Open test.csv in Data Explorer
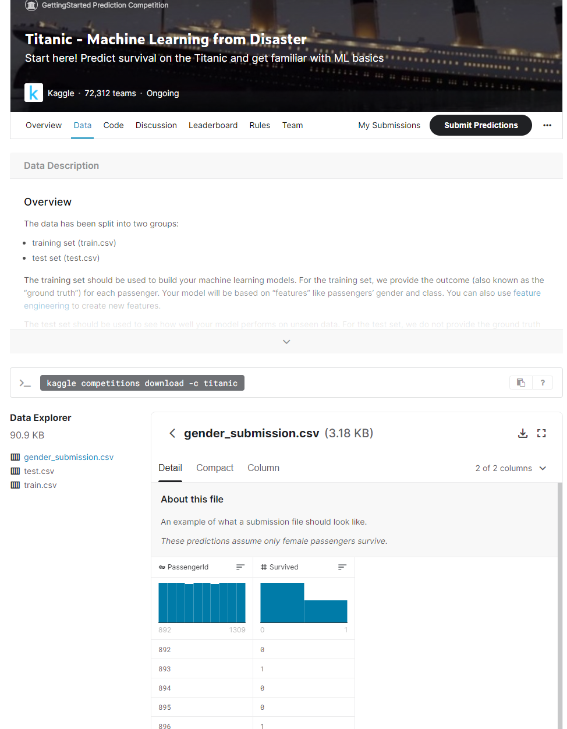The width and height of the screenshot is (567, 729). (x=39, y=471)
